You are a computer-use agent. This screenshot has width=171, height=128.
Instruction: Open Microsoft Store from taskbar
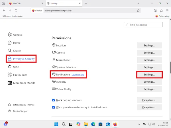(100, 124)
